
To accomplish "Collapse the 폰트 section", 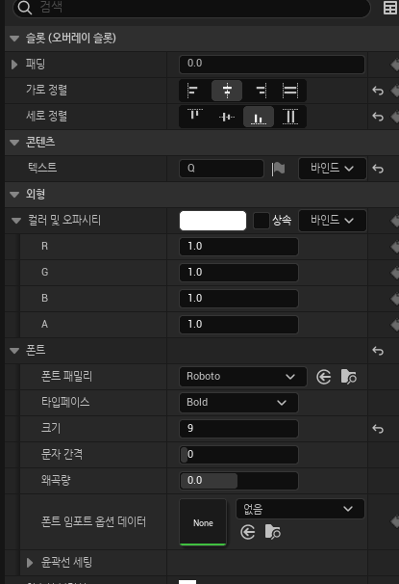I will [x=14, y=351].
